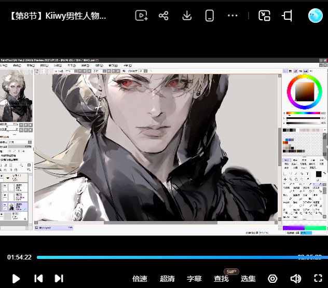Click the mini-window picture-in-picture icon
Screen dimensions: 328x288
pos(264,16)
